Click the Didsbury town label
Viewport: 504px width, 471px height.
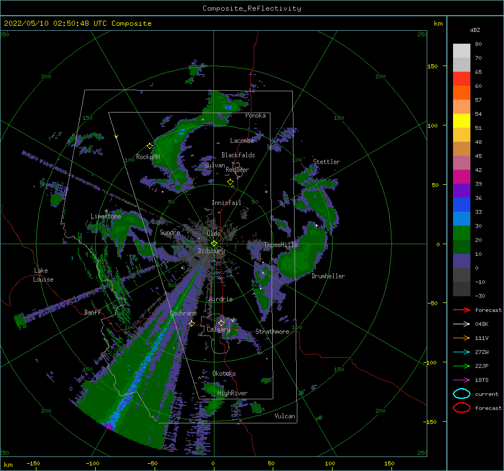pyautogui.click(x=211, y=251)
